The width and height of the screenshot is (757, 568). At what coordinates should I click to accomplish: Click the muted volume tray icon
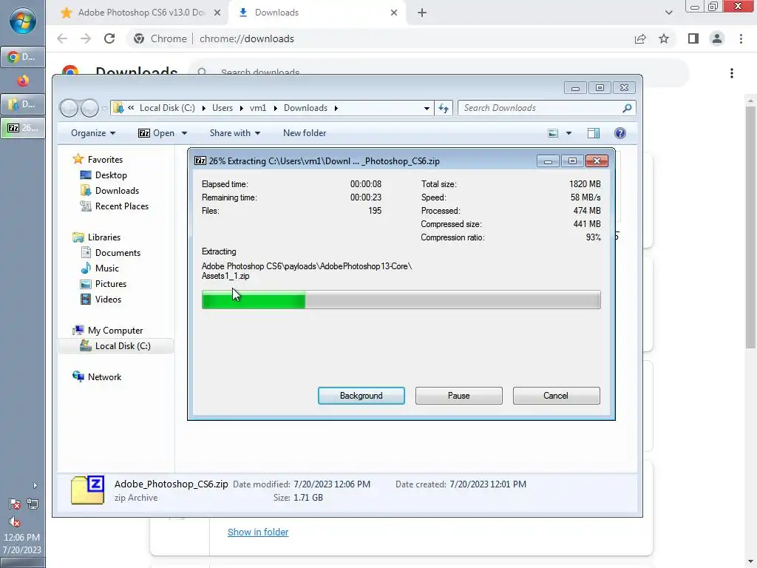(x=15, y=521)
